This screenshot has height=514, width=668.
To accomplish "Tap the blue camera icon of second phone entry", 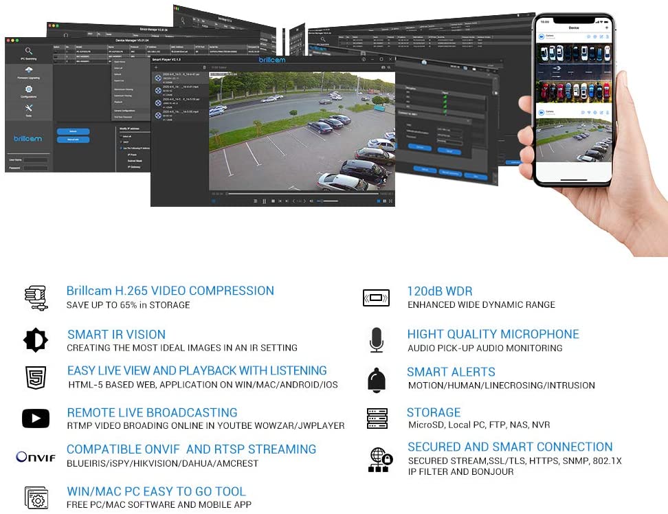I will 542,113.
